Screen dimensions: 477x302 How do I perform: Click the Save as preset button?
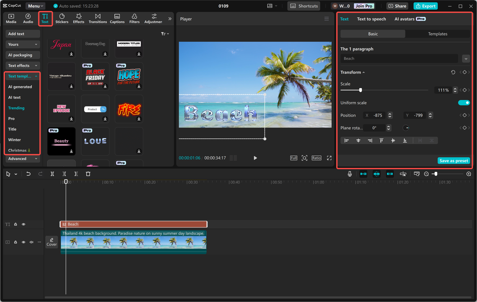pyautogui.click(x=454, y=160)
